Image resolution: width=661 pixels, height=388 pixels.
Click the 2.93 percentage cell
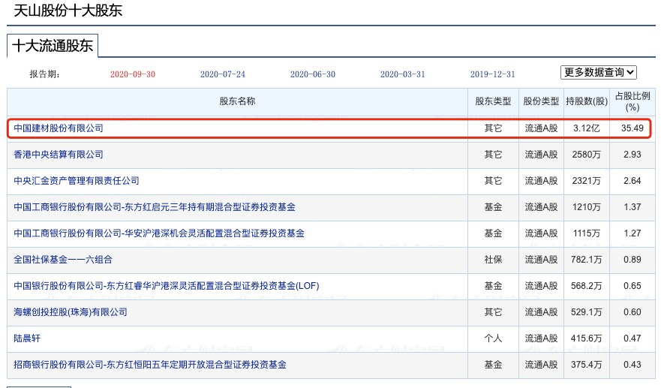click(x=632, y=155)
